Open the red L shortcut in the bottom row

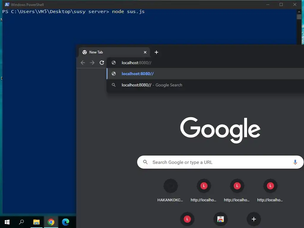point(187,219)
